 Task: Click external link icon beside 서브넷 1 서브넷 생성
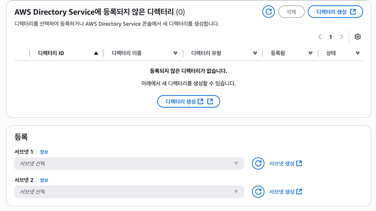pos(299,163)
